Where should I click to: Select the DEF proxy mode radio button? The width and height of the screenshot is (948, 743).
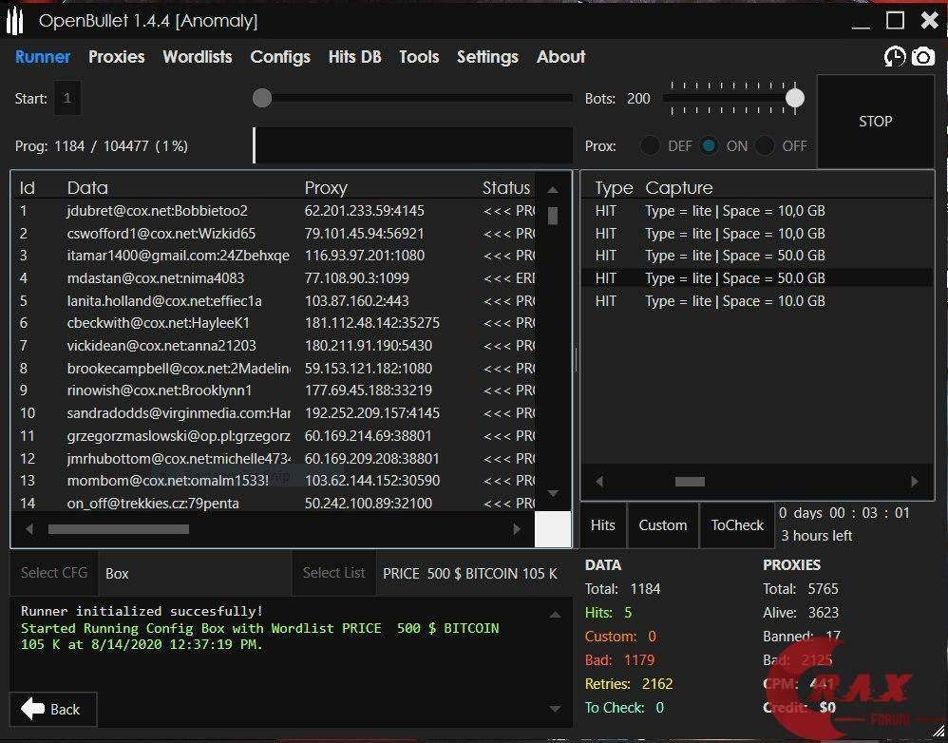[x=651, y=146]
